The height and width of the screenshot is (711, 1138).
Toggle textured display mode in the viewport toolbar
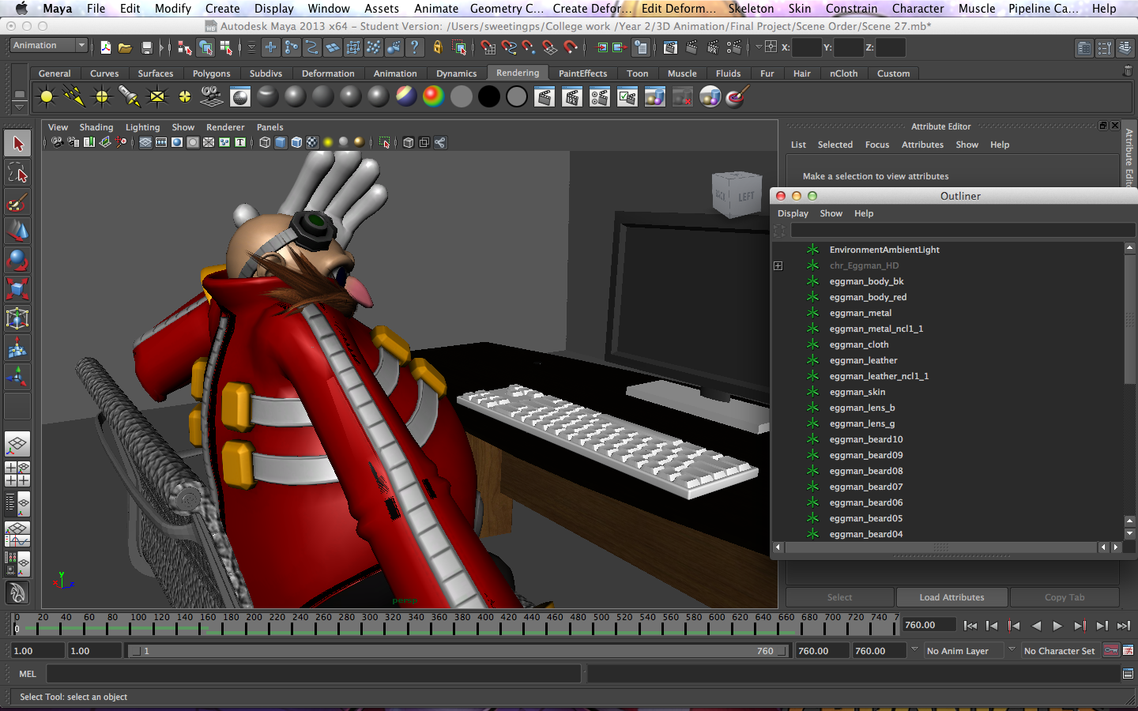312,143
